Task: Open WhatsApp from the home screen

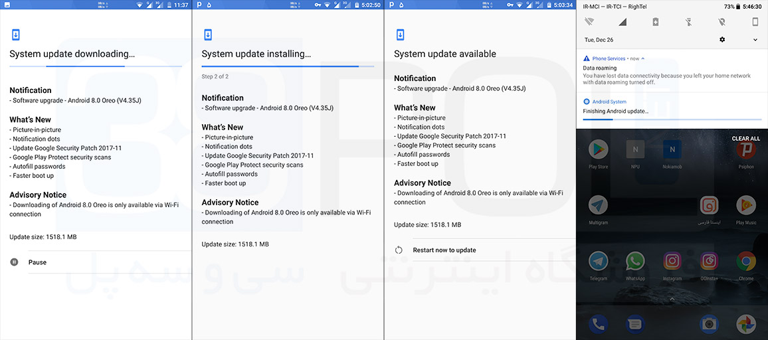Action: point(635,261)
